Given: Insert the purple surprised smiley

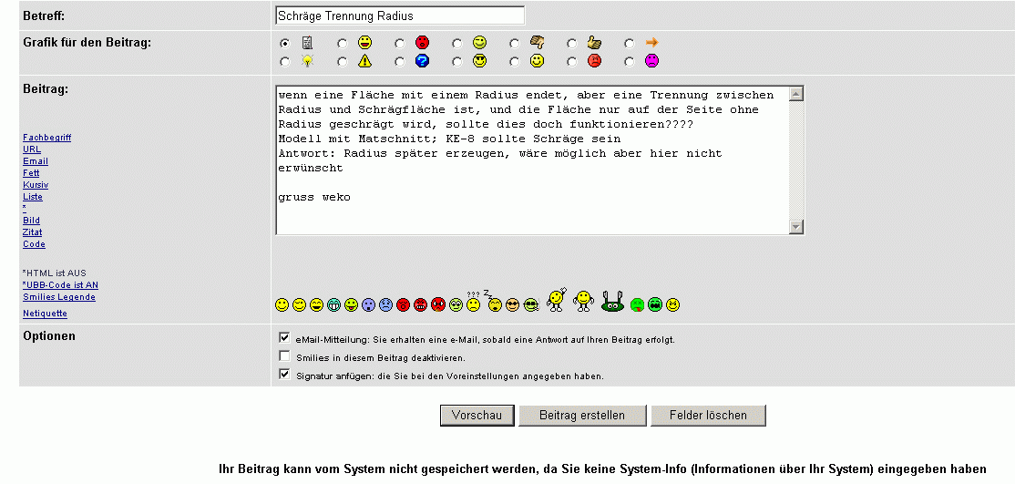Looking at the screenshot, I should point(369,305).
